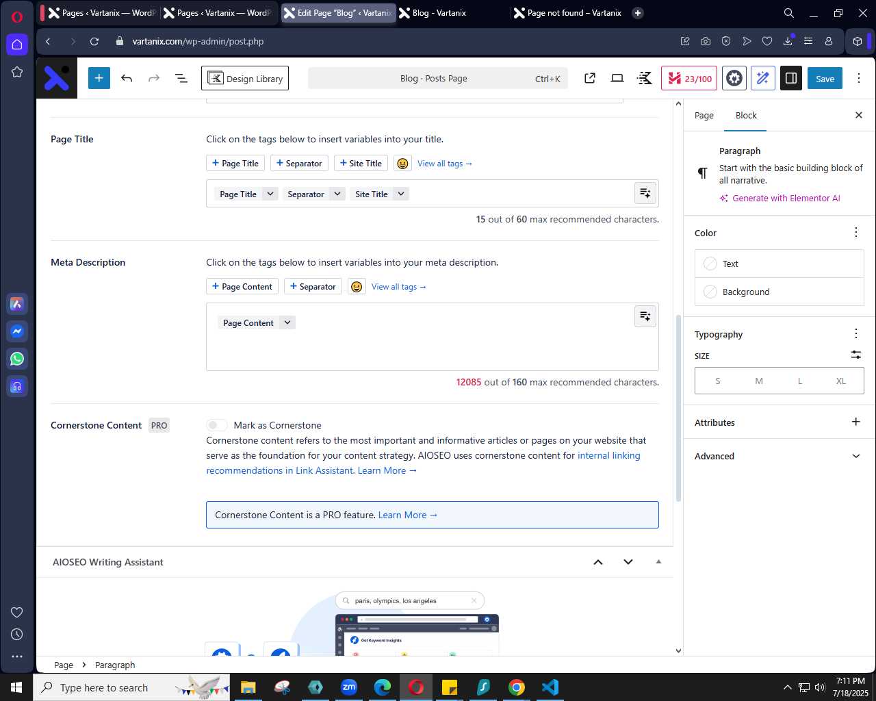Insert Page Content tag for meta description
Screen dimensions: 876x701
(x=242, y=286)
